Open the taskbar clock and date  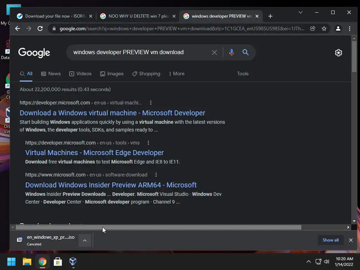344,262
